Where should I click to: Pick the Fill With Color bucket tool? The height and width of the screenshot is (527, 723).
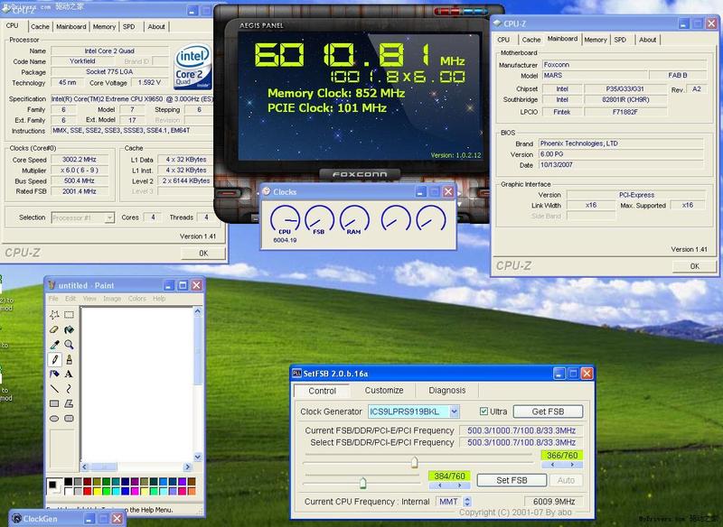point(70,329)
